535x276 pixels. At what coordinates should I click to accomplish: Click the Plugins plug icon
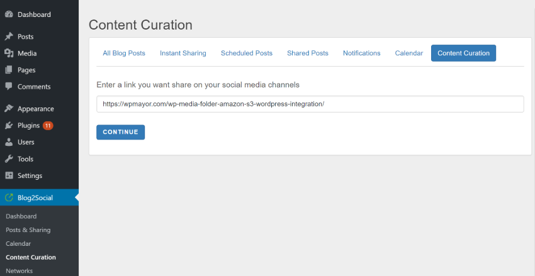(x=9, y=125)
